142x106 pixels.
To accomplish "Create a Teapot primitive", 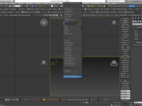I will (x=136, y=40).
